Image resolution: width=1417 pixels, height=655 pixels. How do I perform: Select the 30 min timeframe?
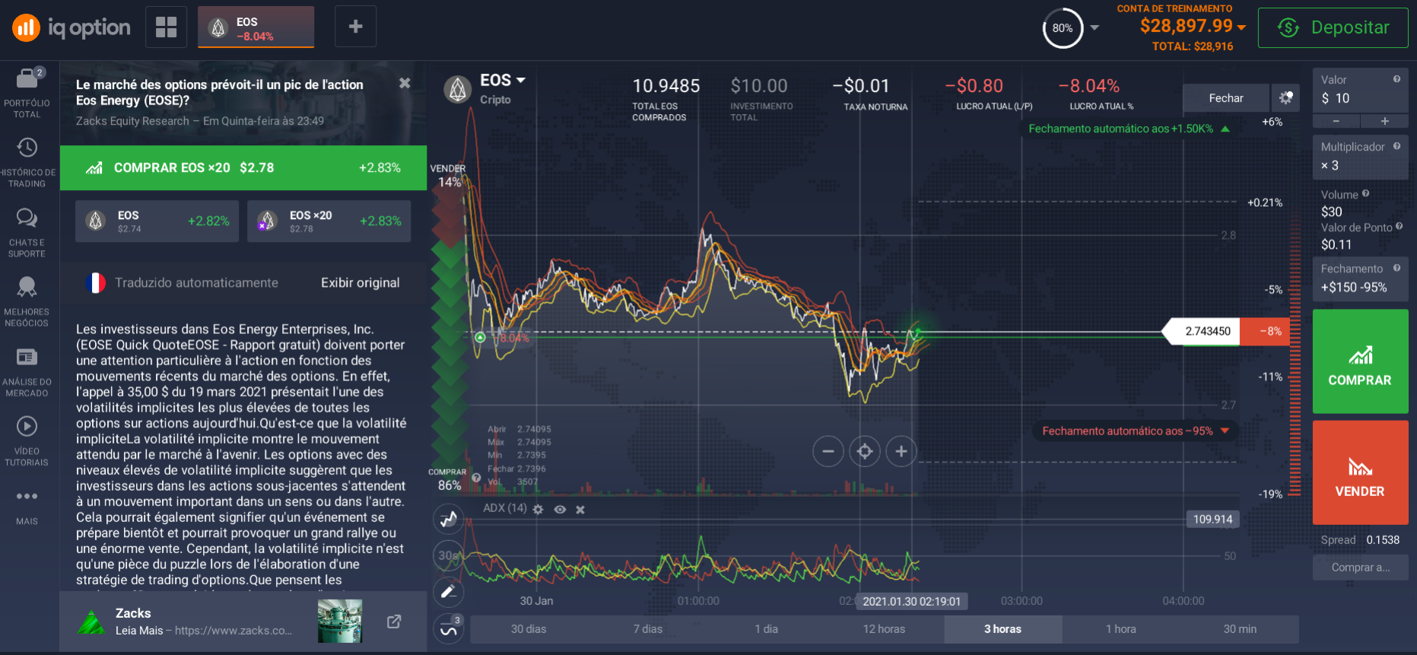click(1240, 629)
